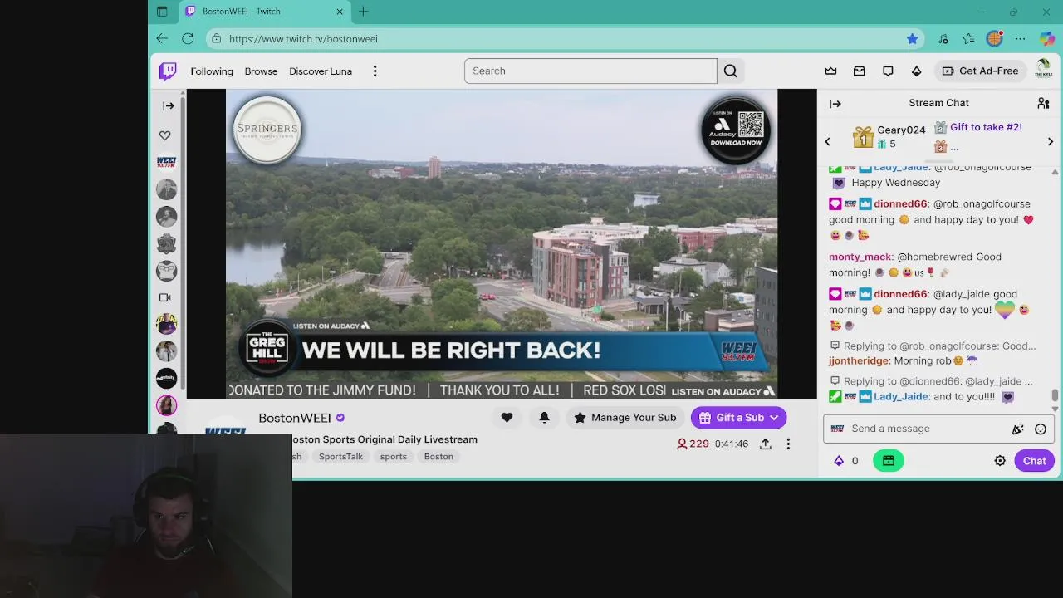1063x598 pixels.
Task: Go to Following tab
Action: [212, 71]
